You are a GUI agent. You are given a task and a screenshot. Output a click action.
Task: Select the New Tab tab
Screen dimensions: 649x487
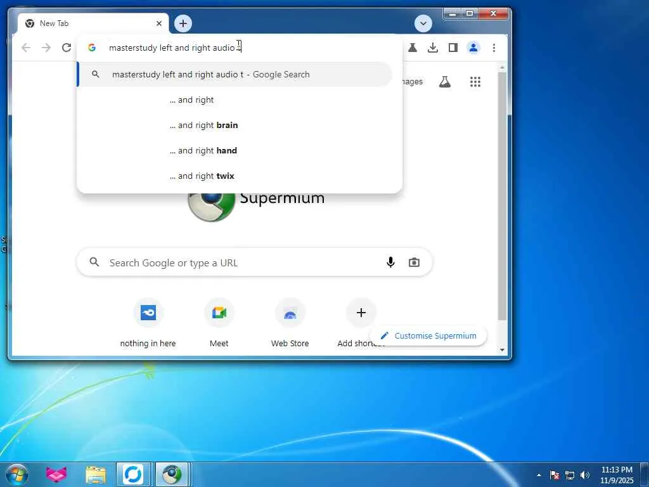pyautogui.click(x=93, y=23)
